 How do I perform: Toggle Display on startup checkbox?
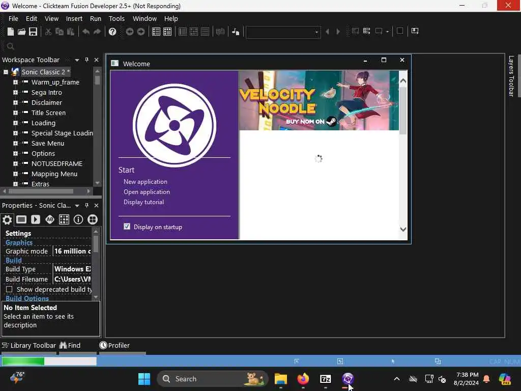click(127, 227)
